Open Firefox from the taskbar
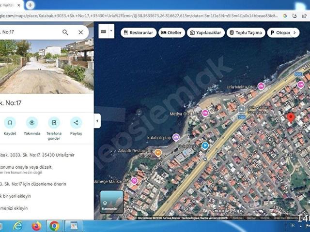Image resolution: width=310 pixels, height=232 pixels. 37,226
